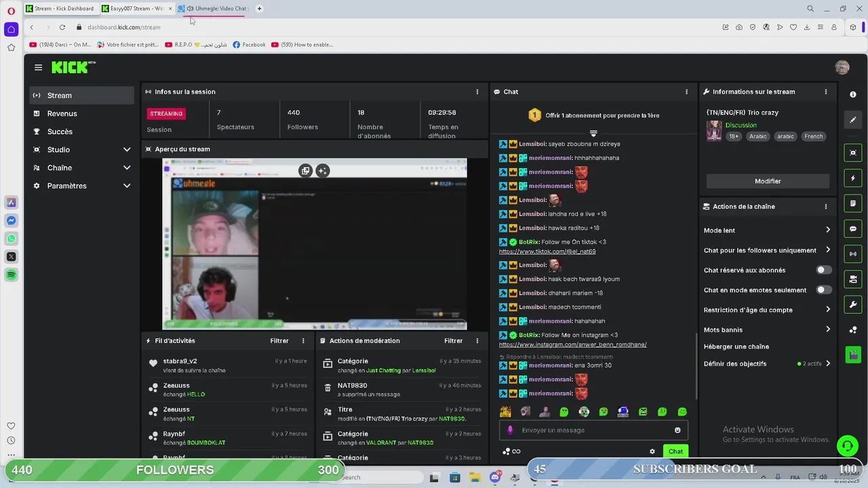Open the hamburger menu beside the Kick logo
Screen dimensions: 868x488
pyautogui.click(x=38, y=67)
